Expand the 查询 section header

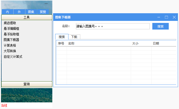pos(27,84)
